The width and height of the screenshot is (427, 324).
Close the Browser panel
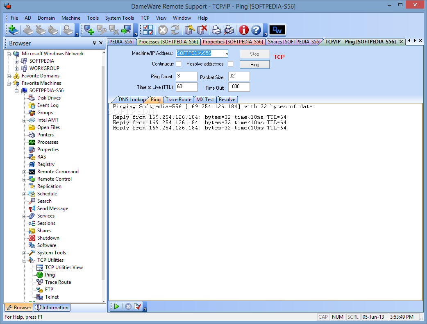101,43
